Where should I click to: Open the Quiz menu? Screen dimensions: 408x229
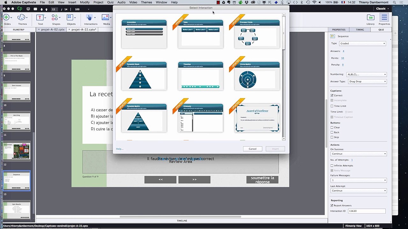(x=110, y=2)
